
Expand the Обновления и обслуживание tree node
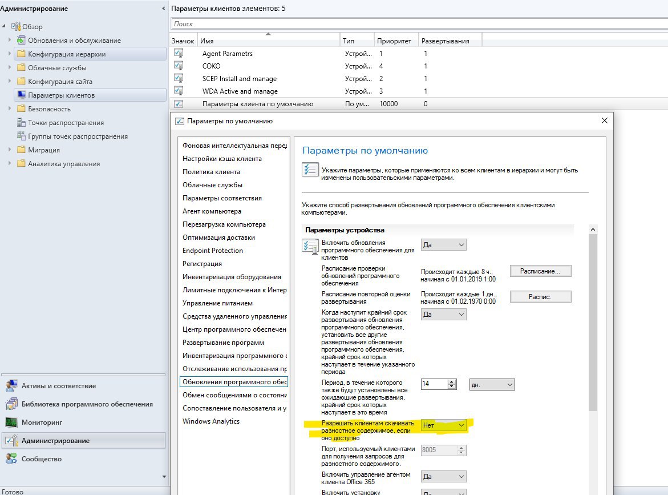point(9,40)
